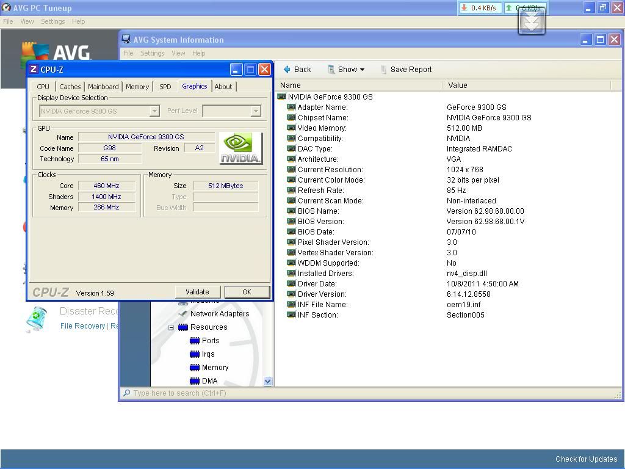Click the tree scrollbar down arrow

pos(267,381)
